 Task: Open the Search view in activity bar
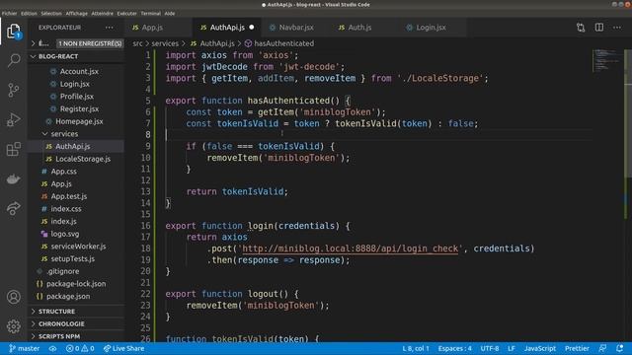coord(13,60)
